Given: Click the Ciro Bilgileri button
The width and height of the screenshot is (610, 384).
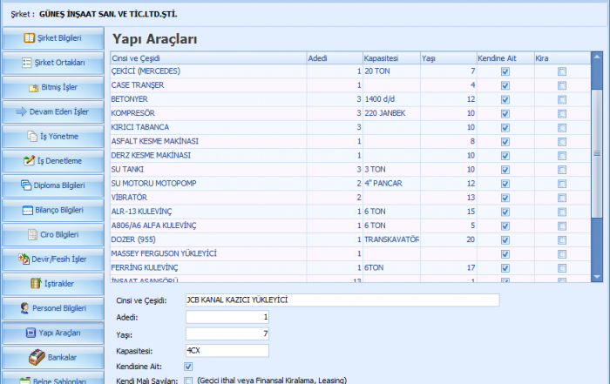Looking at the screenshot, I should coord(52,234).
